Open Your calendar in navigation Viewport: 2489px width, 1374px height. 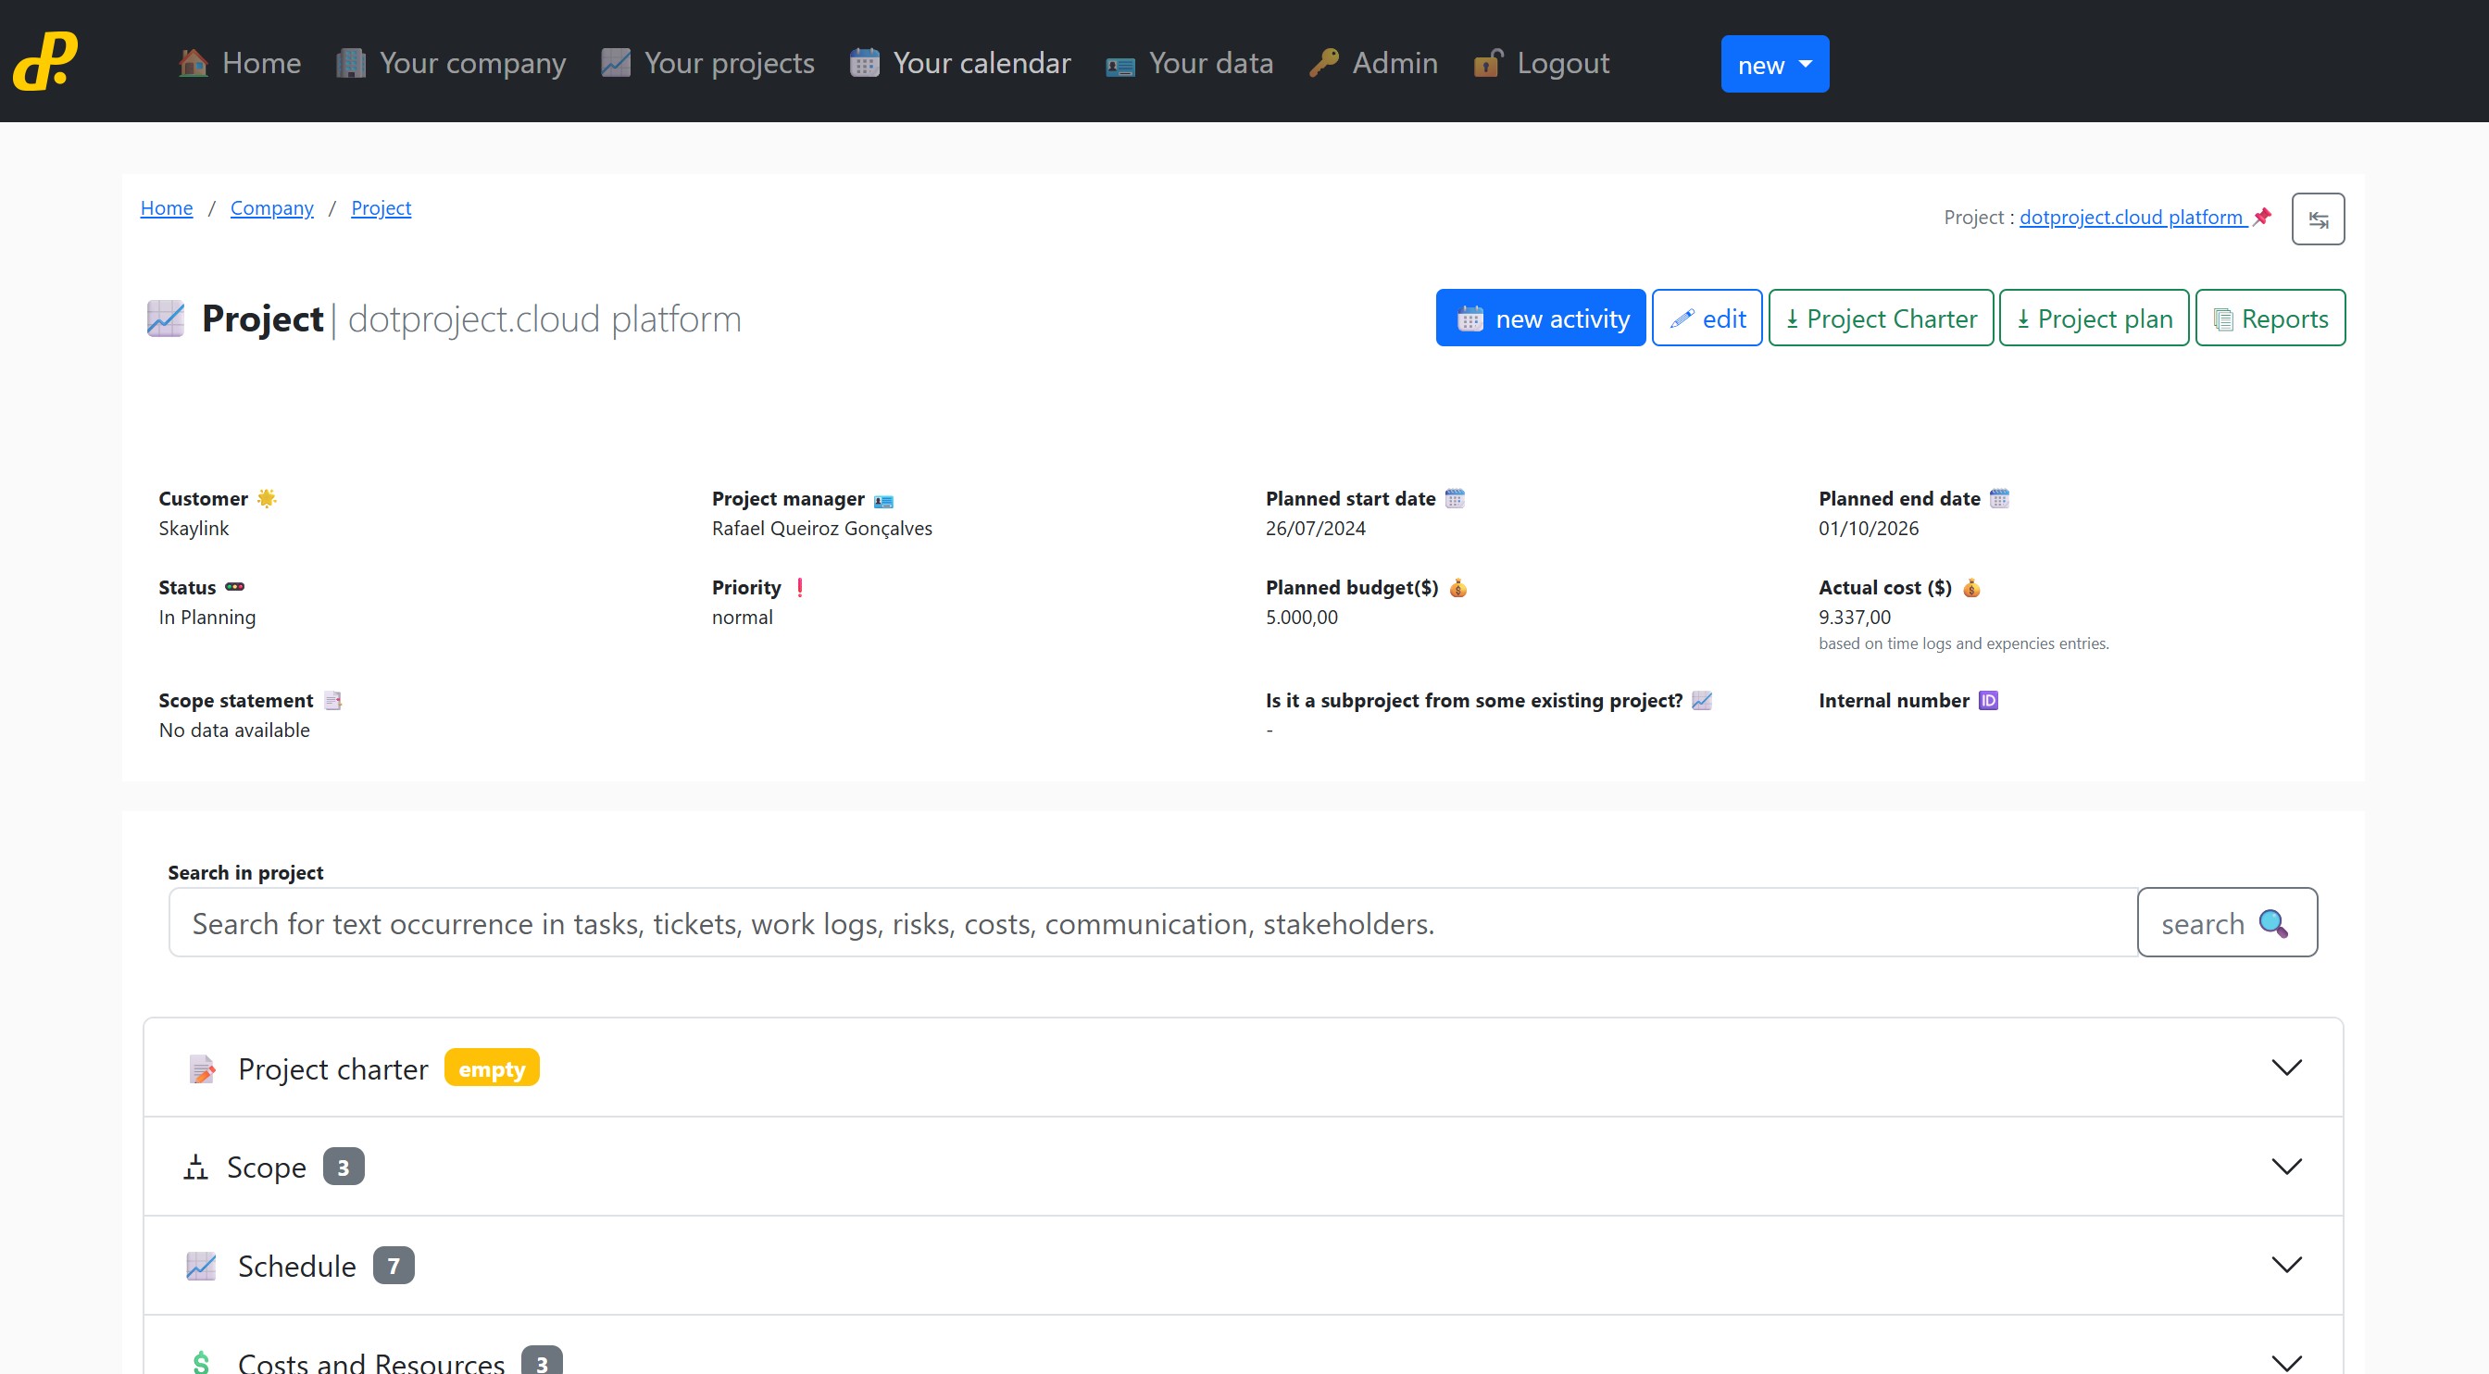[960, 63]
